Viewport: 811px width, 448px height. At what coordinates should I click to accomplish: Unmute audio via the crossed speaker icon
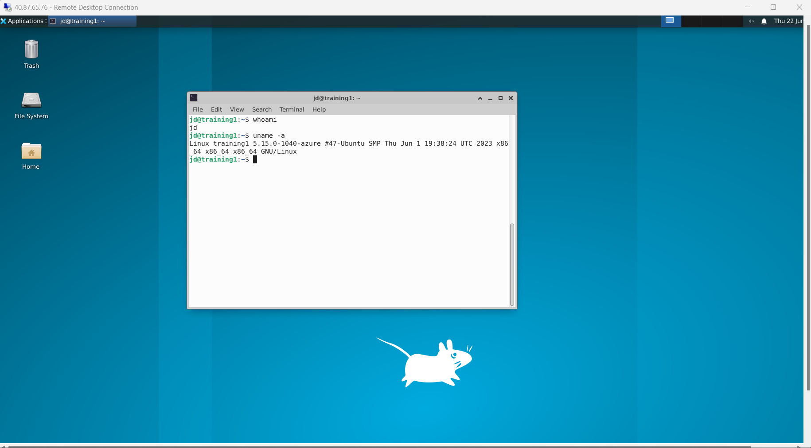point(751,21)
